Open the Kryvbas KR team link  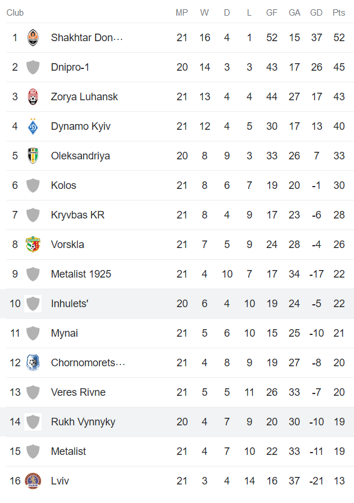78,215
